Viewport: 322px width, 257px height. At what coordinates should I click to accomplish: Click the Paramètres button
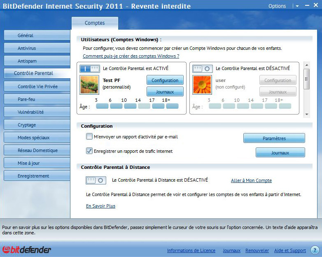274,138
